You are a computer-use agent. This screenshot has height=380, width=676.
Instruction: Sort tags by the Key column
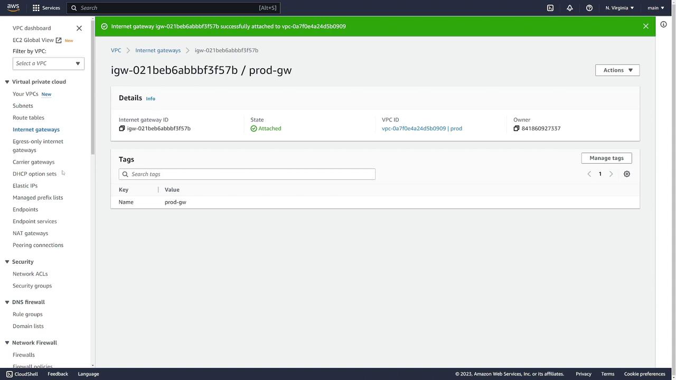pyautogui.click(x=124, y=189)
